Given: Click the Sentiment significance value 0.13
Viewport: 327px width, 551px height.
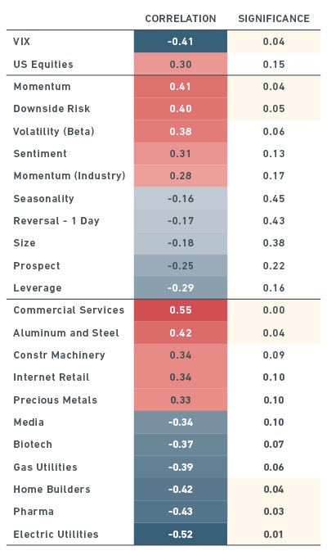Looking at the screenshot, I should [x=274, y=154].
